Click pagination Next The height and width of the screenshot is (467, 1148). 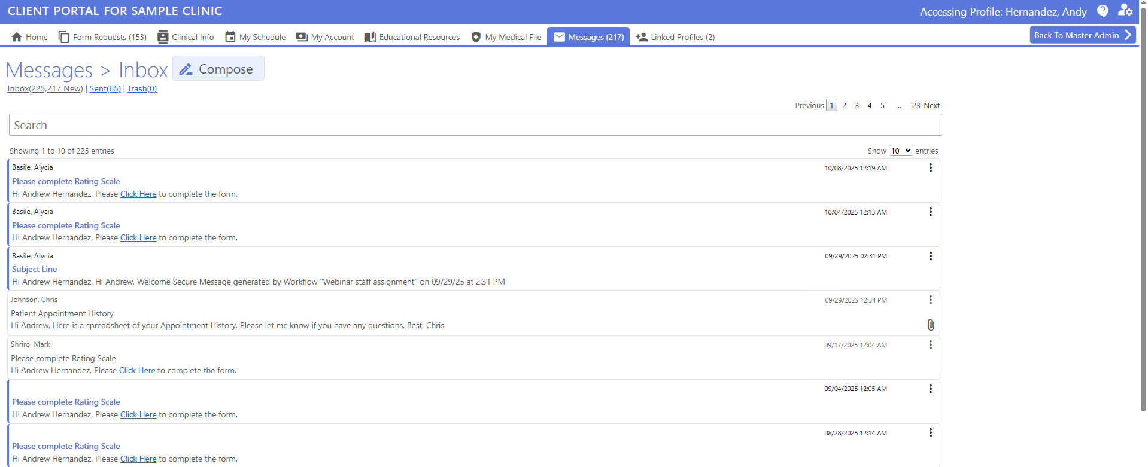click(x=932, y=105)
